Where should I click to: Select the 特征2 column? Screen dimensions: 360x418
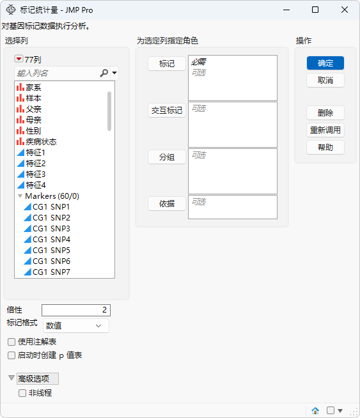click(x=31, y=164)
